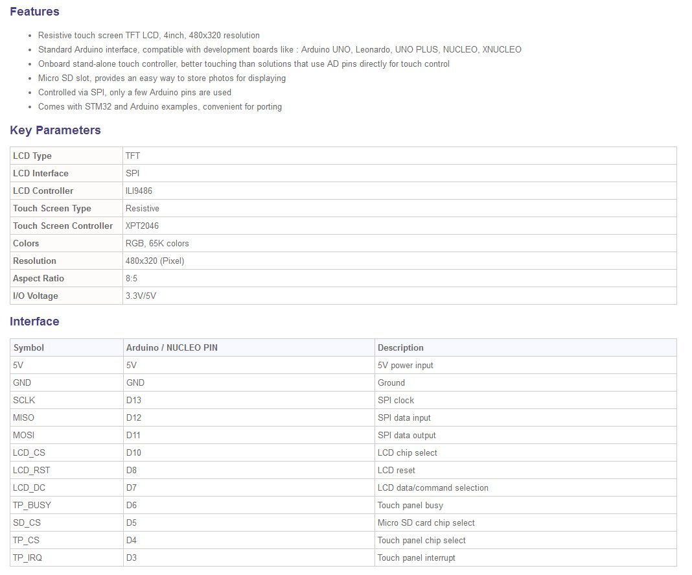
Task: Click the Interface section heading
Action: 34,322
